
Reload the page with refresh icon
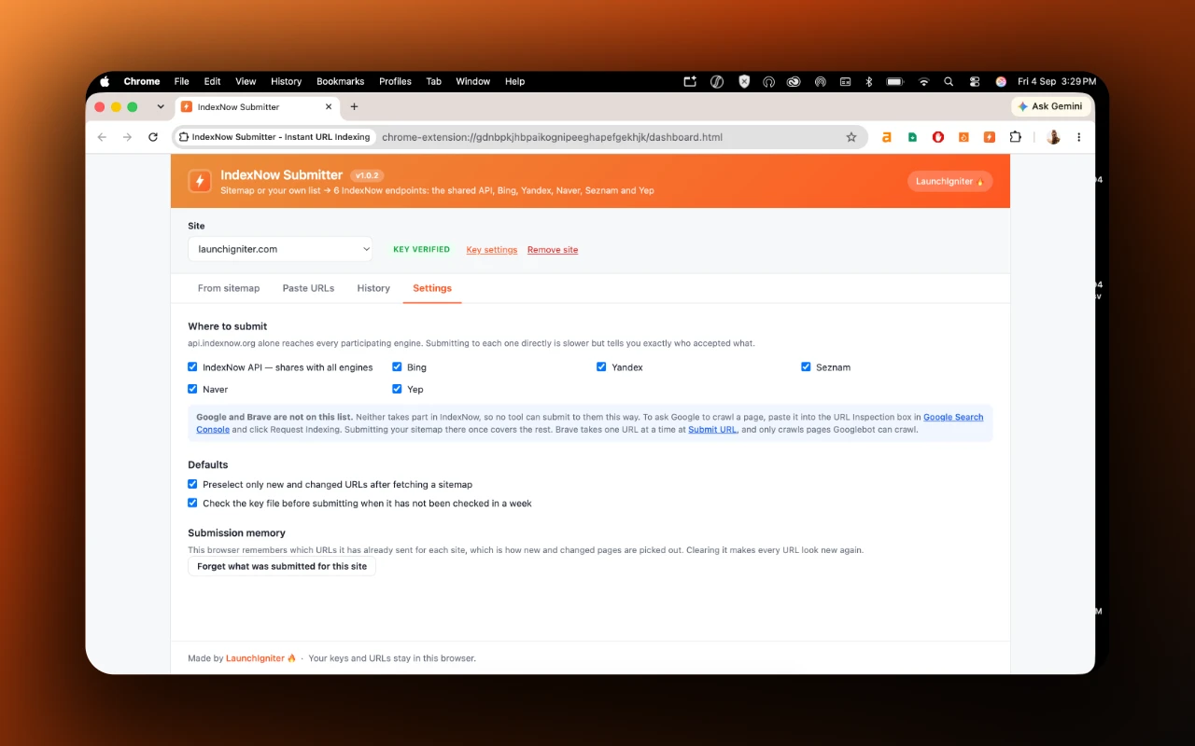(x=153, y=137)
